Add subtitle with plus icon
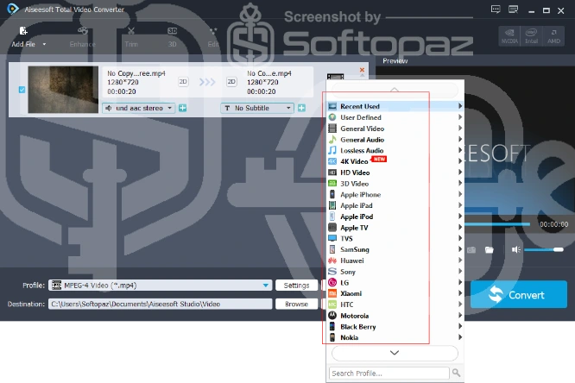This screenshot has width=575, height=383. click(x=301, y=108)
